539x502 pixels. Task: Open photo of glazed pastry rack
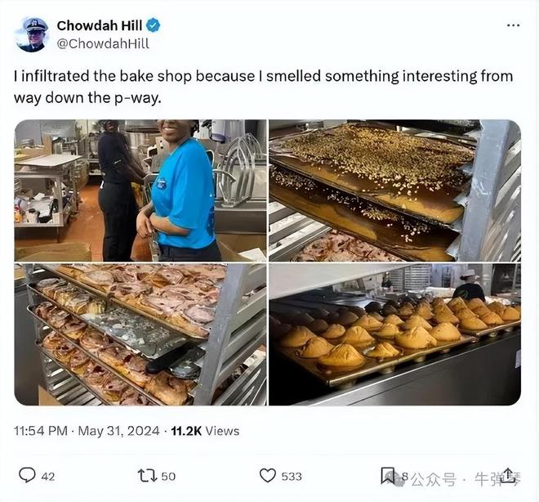coord(140,334)
